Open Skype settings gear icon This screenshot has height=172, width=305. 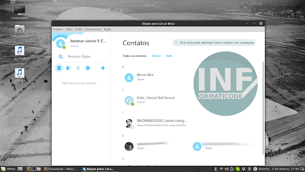pos(88,68)
